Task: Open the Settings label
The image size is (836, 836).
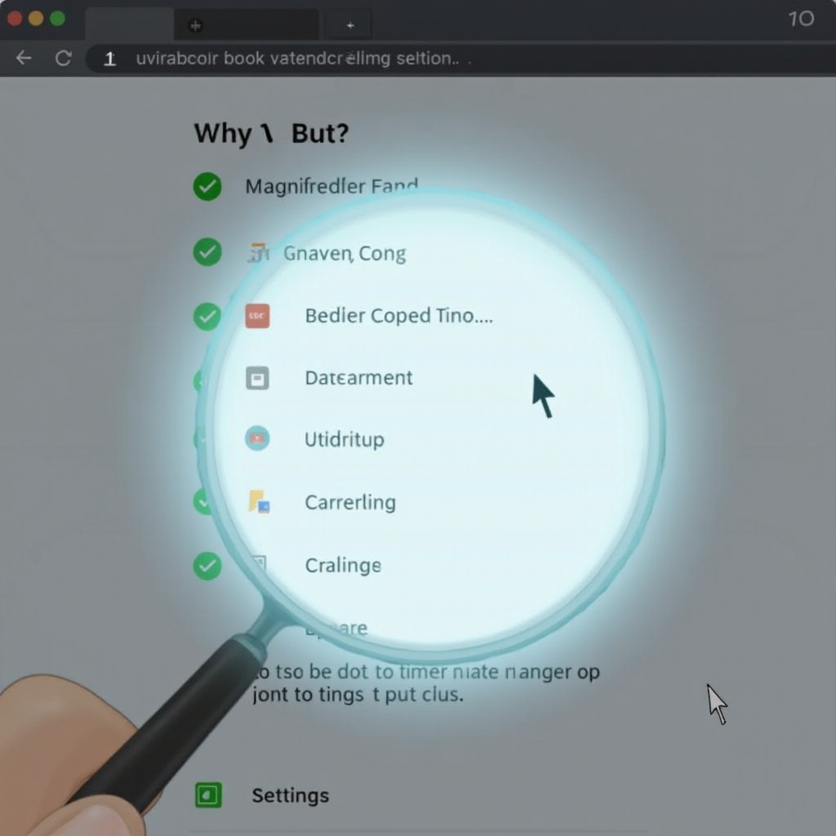Action: pyautogui.click(x=290, y=795)
